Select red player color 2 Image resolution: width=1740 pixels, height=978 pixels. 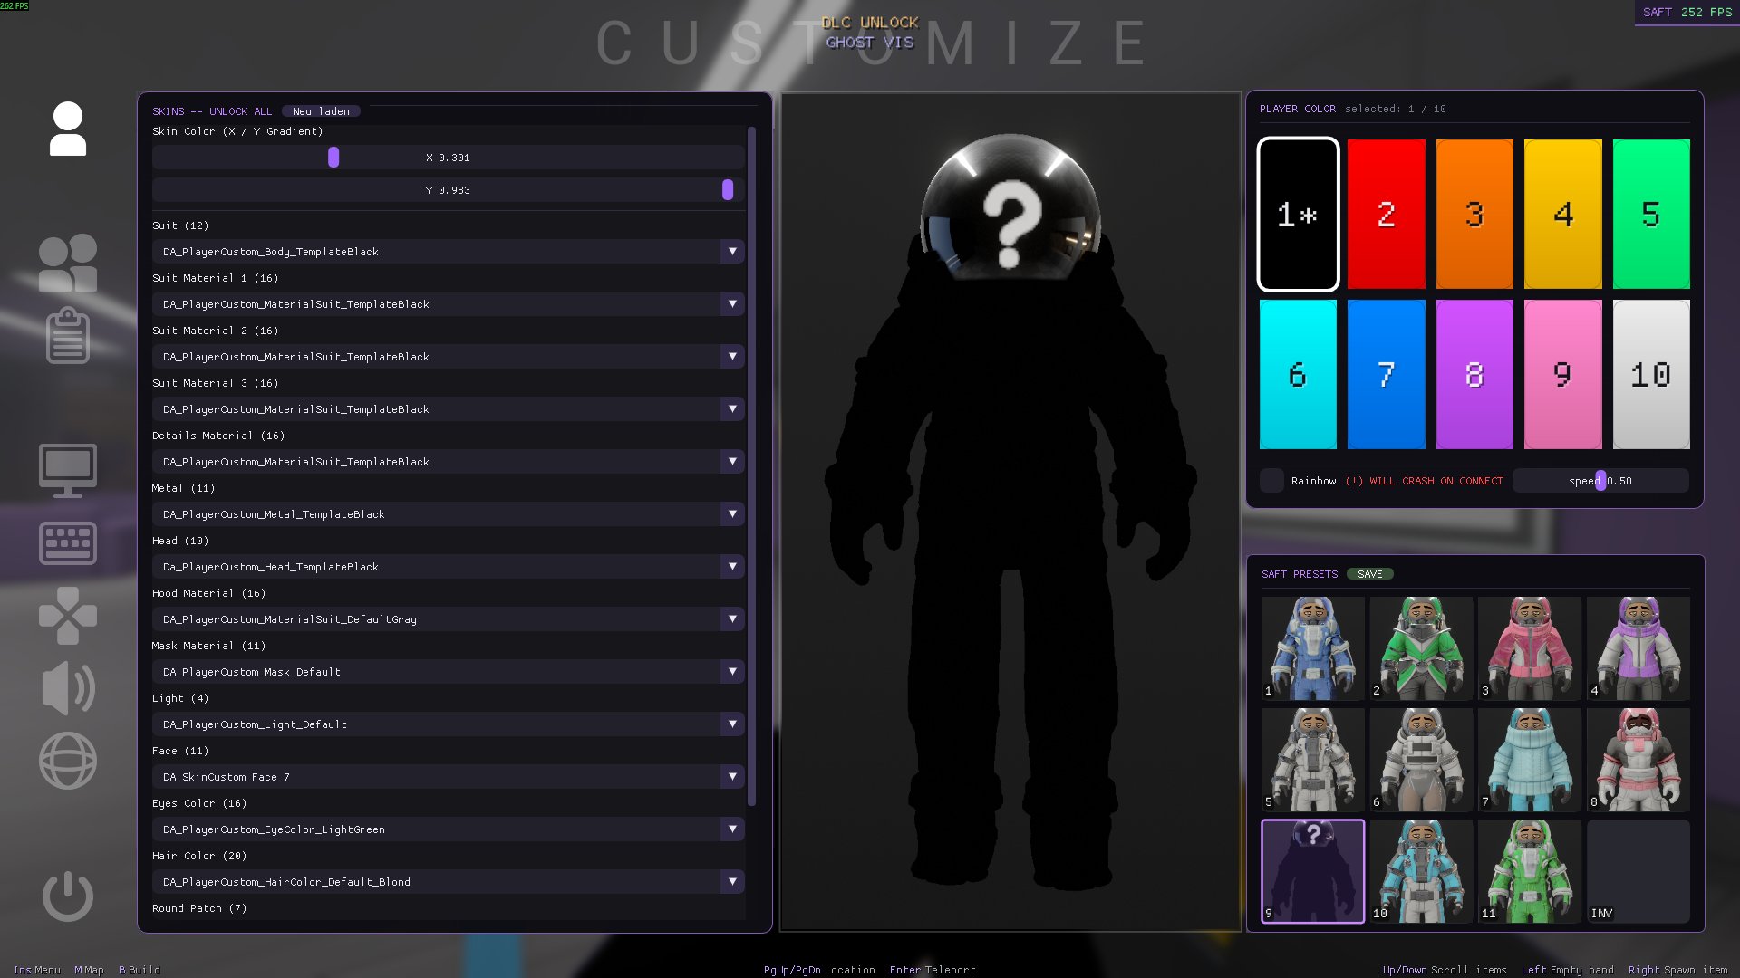(1386, 215)
